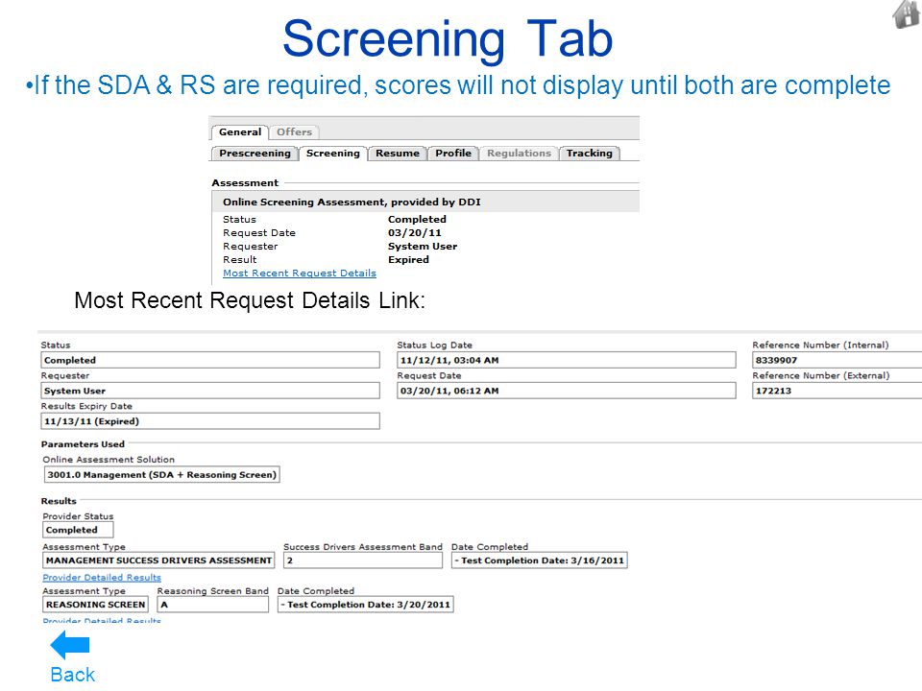922x691 pixels.
Task: Click the Regulations tab
Action: click(519, 154)
